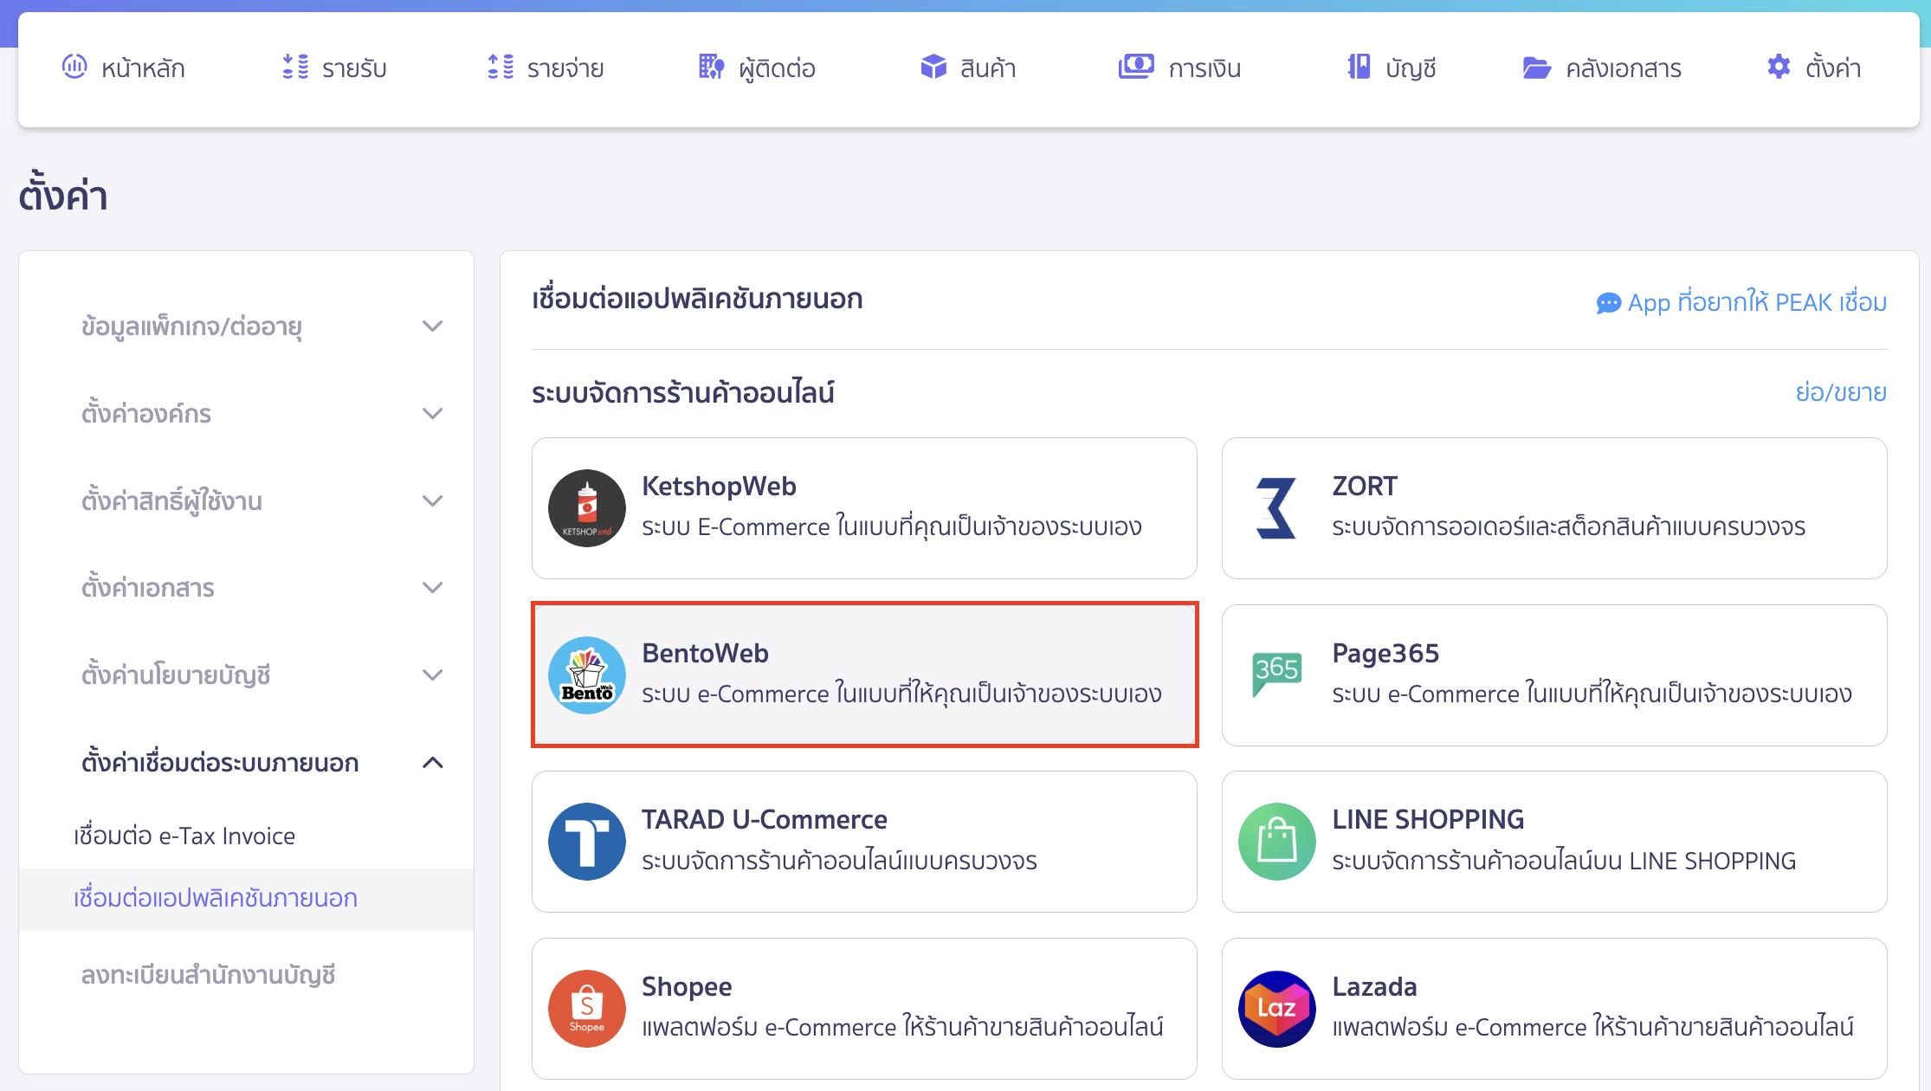The image size is (1931, 1091).
Task: Click the ตั้งค่า settings gear icon
Action: (1778, 67)
